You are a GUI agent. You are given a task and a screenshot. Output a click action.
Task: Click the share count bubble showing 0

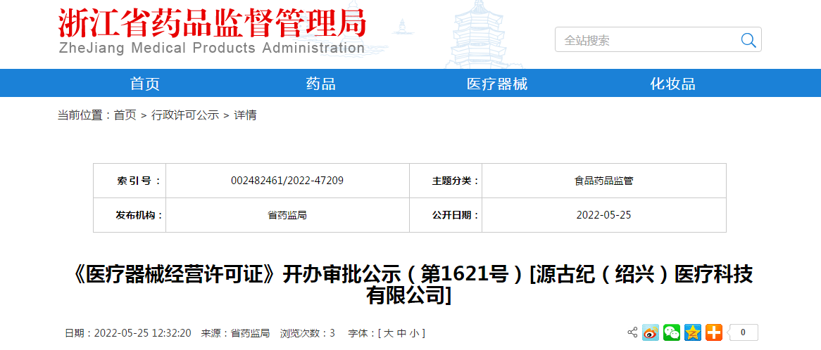[742, 332]
